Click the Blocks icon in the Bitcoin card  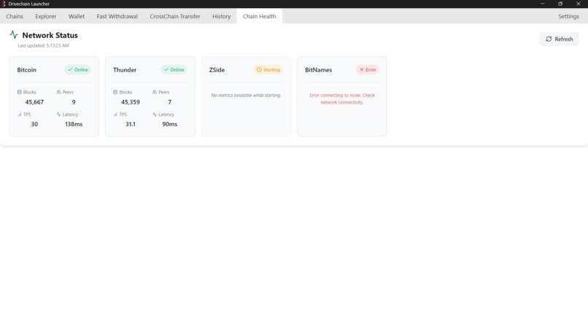coord(20,92)
